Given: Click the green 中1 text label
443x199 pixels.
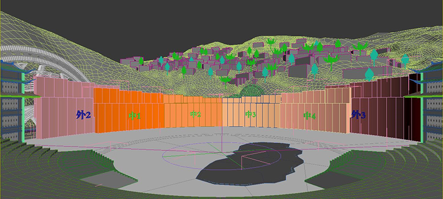Looking at the screenshot, I should coord(135,116).
